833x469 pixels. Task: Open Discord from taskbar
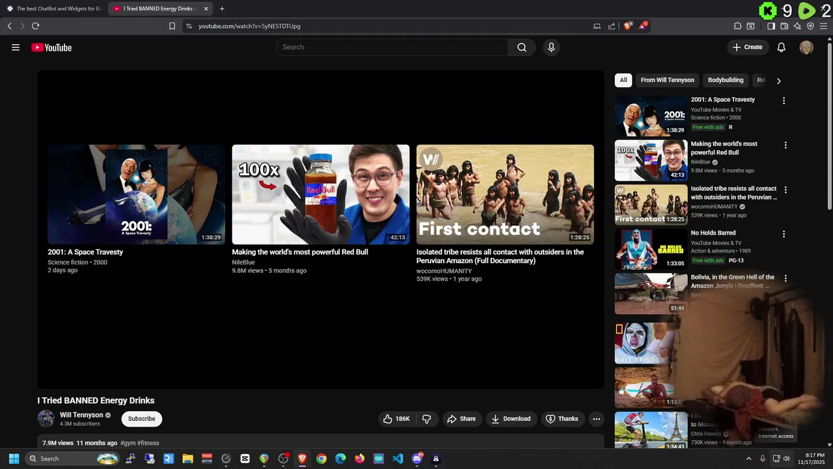(x=417, y=459)
